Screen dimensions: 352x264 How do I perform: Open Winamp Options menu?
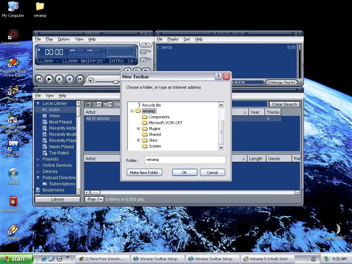click(x=64, y=39)
